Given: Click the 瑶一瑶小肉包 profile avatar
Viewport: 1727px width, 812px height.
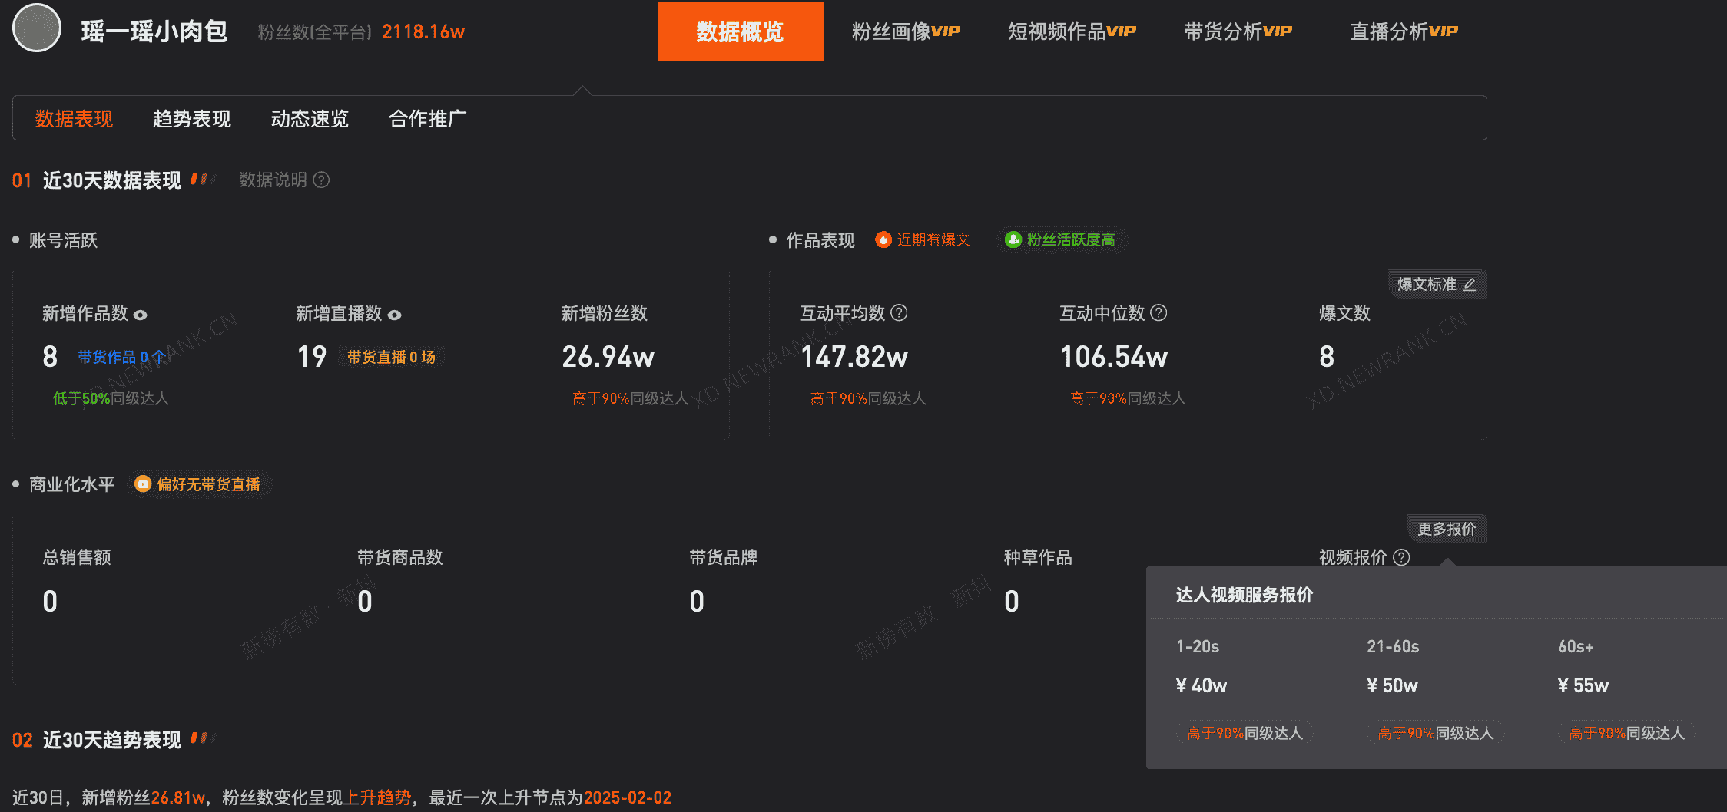Looking at the screenshot, I should click(36, 28).
